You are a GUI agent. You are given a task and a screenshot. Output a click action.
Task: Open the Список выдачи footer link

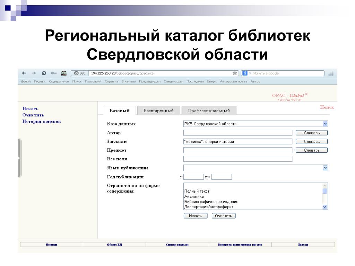click(177, 245)
